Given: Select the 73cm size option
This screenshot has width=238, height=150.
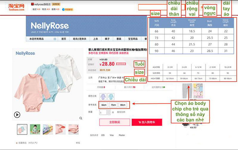Looking at the screenshot, I should (113, 105).
